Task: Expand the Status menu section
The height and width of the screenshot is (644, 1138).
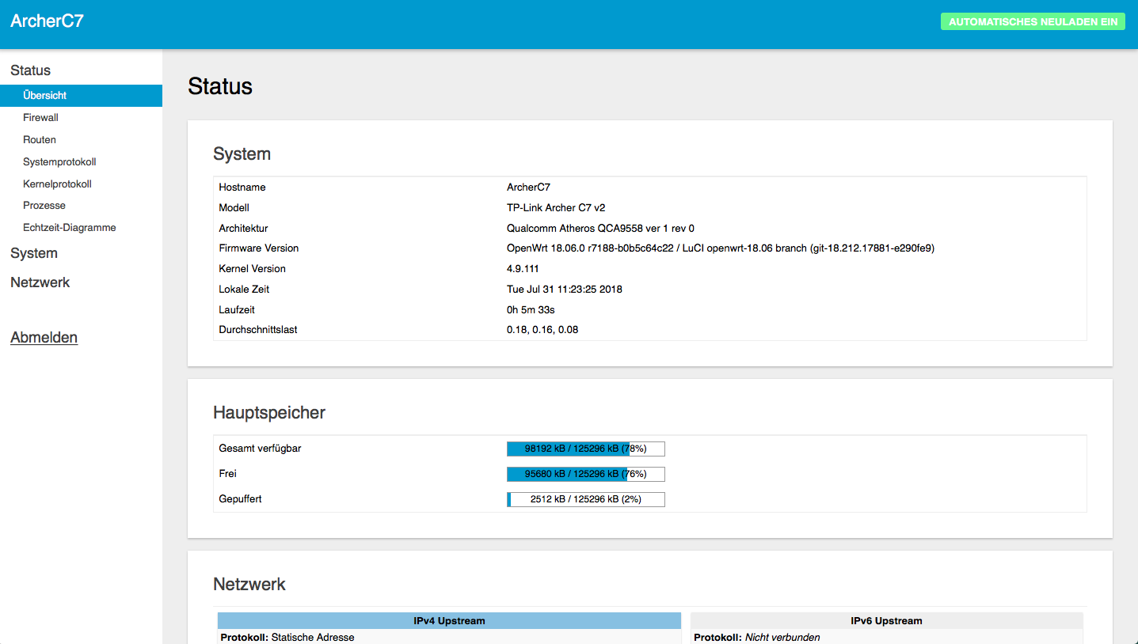Action: click(x=31, y=70)
